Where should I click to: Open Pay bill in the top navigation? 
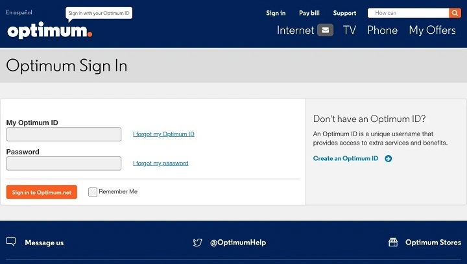click(309, 13)
